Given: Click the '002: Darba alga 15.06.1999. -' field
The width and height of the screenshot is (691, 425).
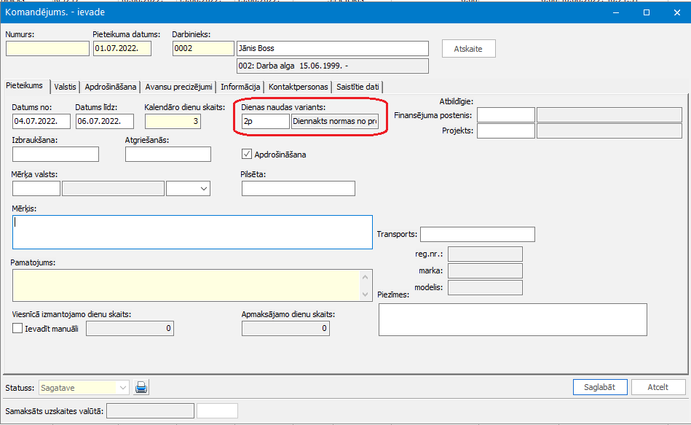Looking at the screenshot, I should coord(333,66).
